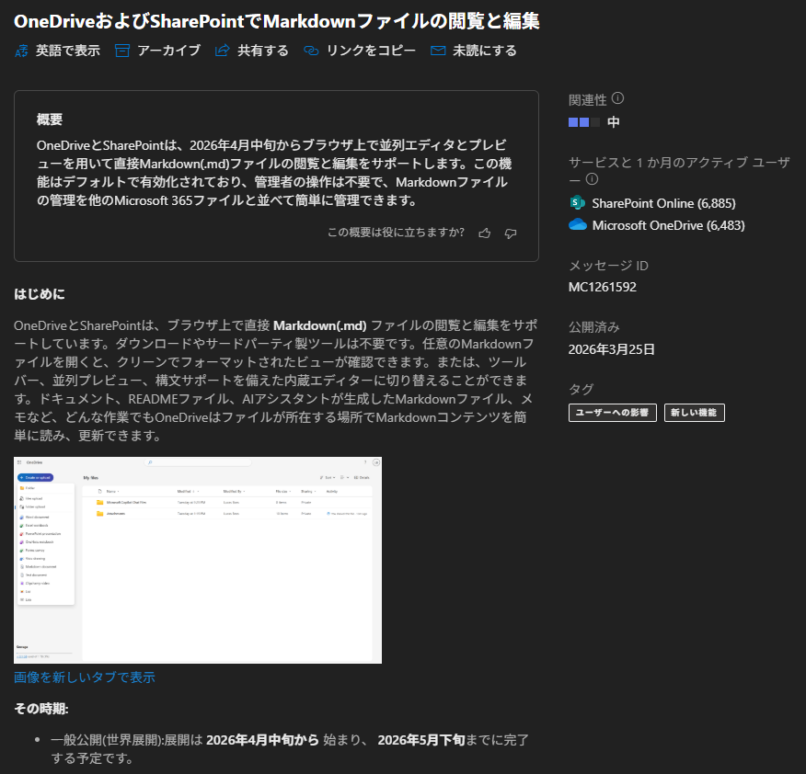This screenshot has width=806, height=774.
Task: Click the はじめに section heading
Action: 40,294
